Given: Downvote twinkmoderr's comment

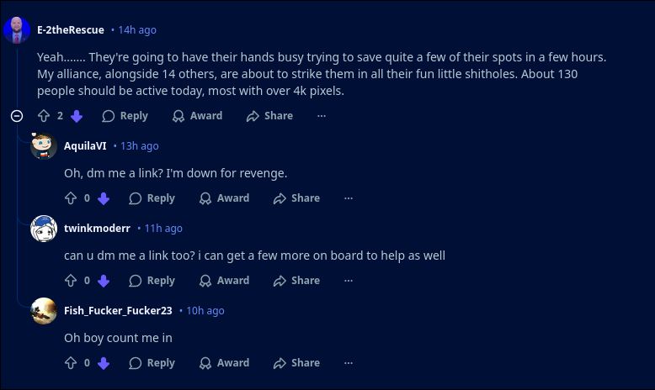Looking at the screenshot, I should click(x=104, y=281).
